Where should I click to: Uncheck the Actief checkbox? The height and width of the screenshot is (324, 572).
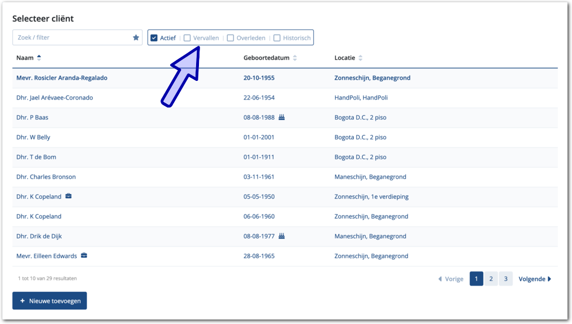(154, 38)
